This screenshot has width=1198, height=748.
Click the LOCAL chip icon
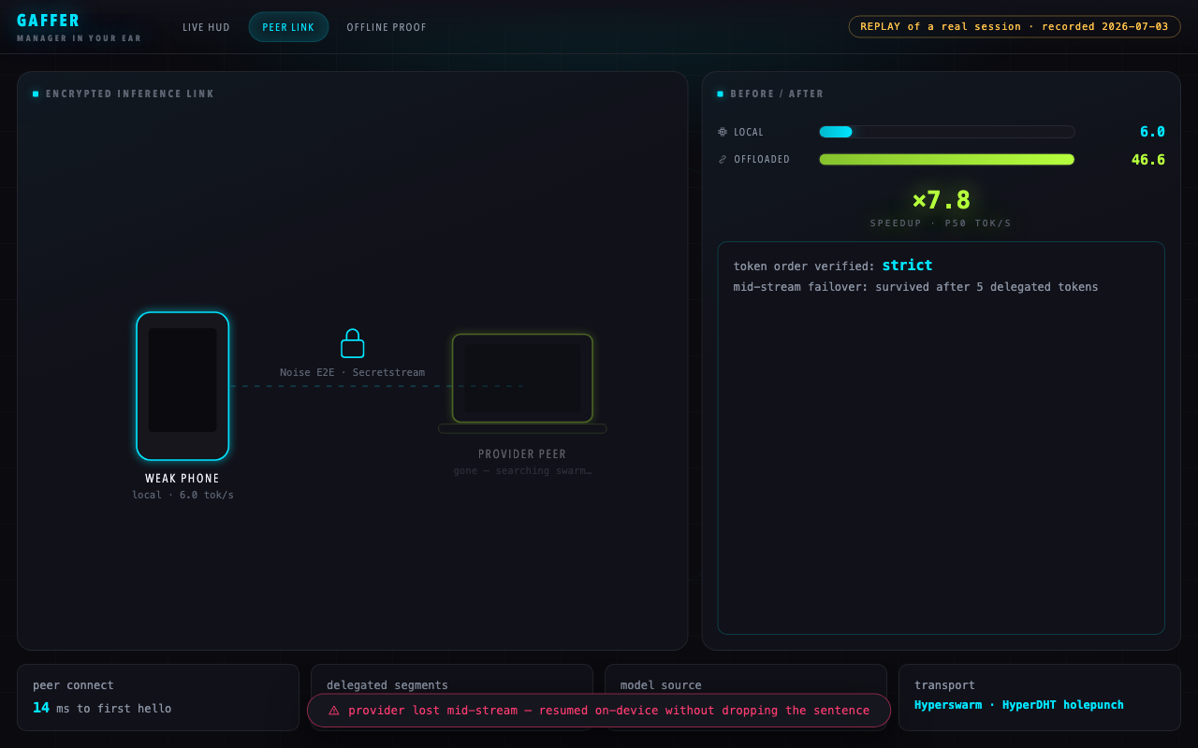pos(723,132)
